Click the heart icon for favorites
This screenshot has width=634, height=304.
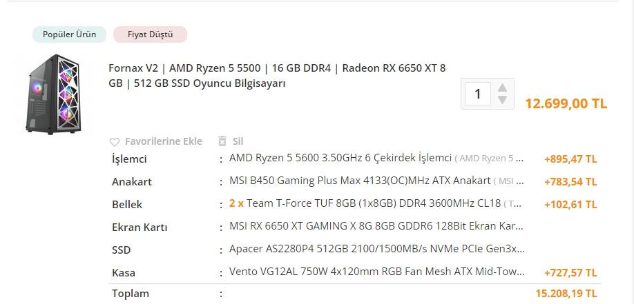coord(115,142)
